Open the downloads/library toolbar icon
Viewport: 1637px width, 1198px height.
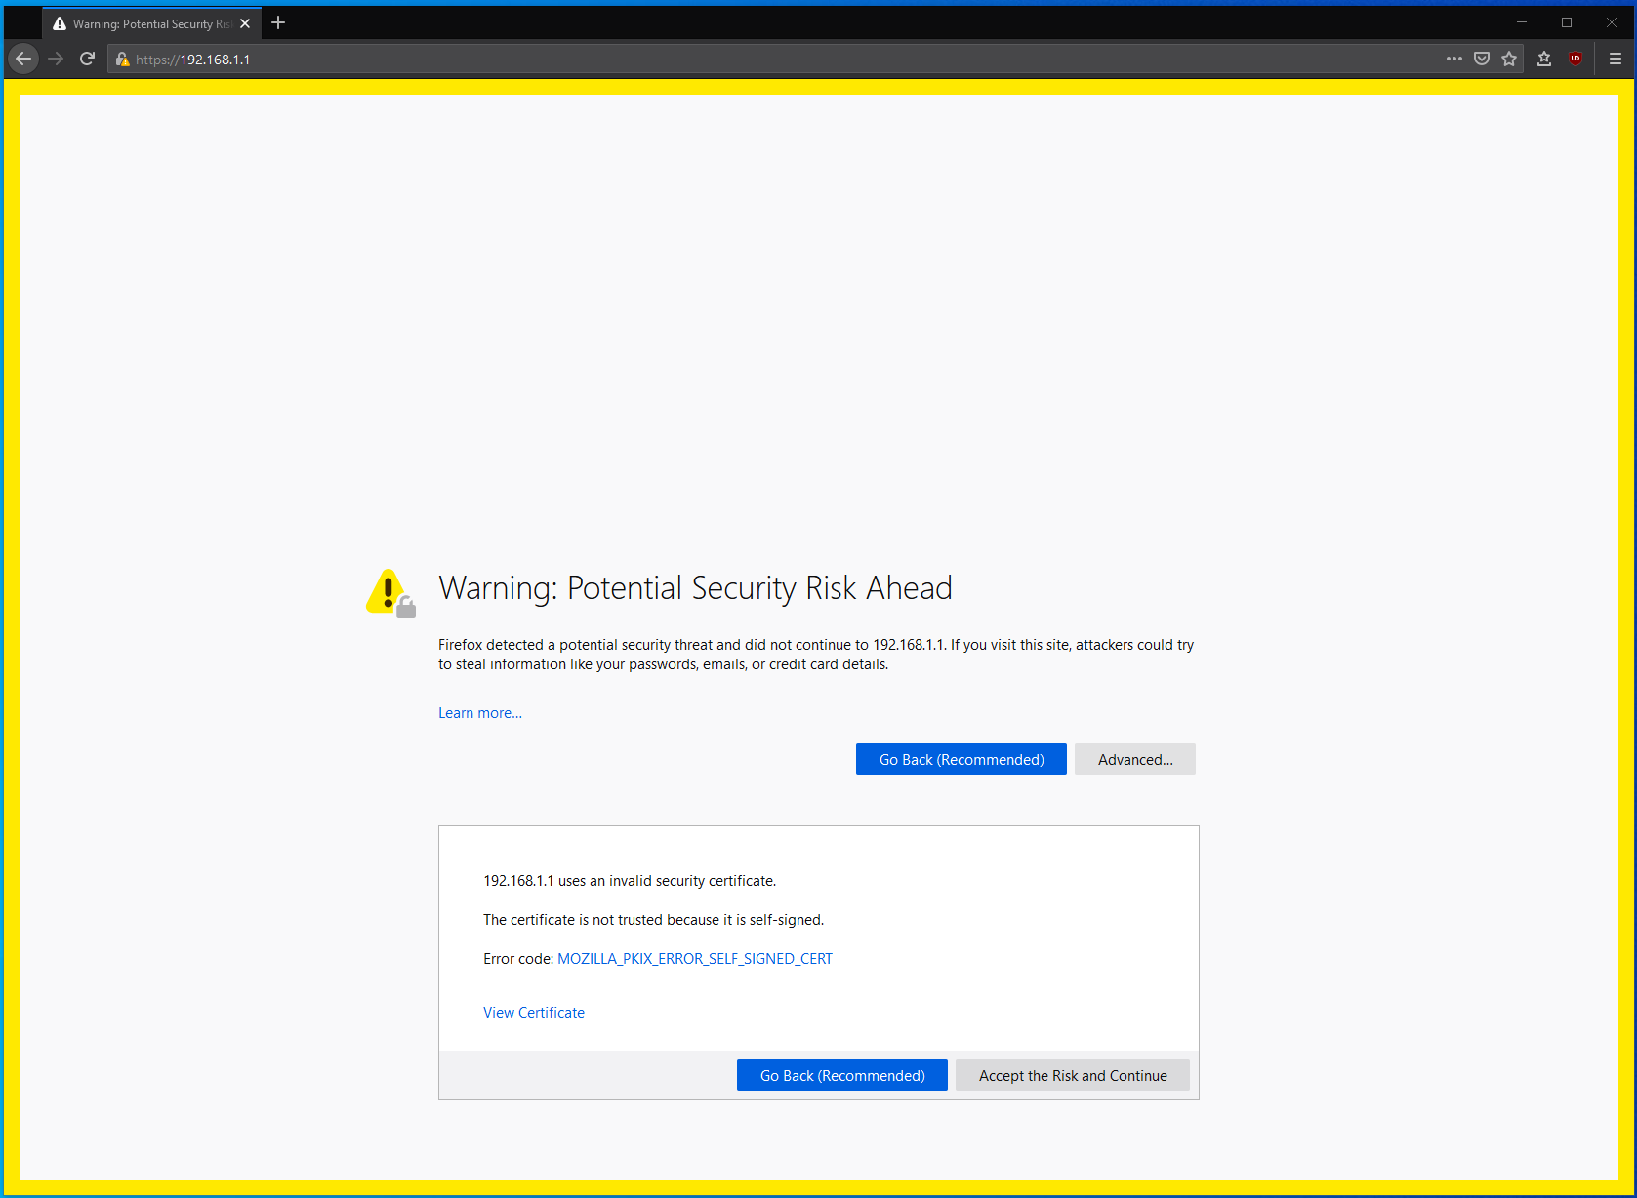point(1544,59)
